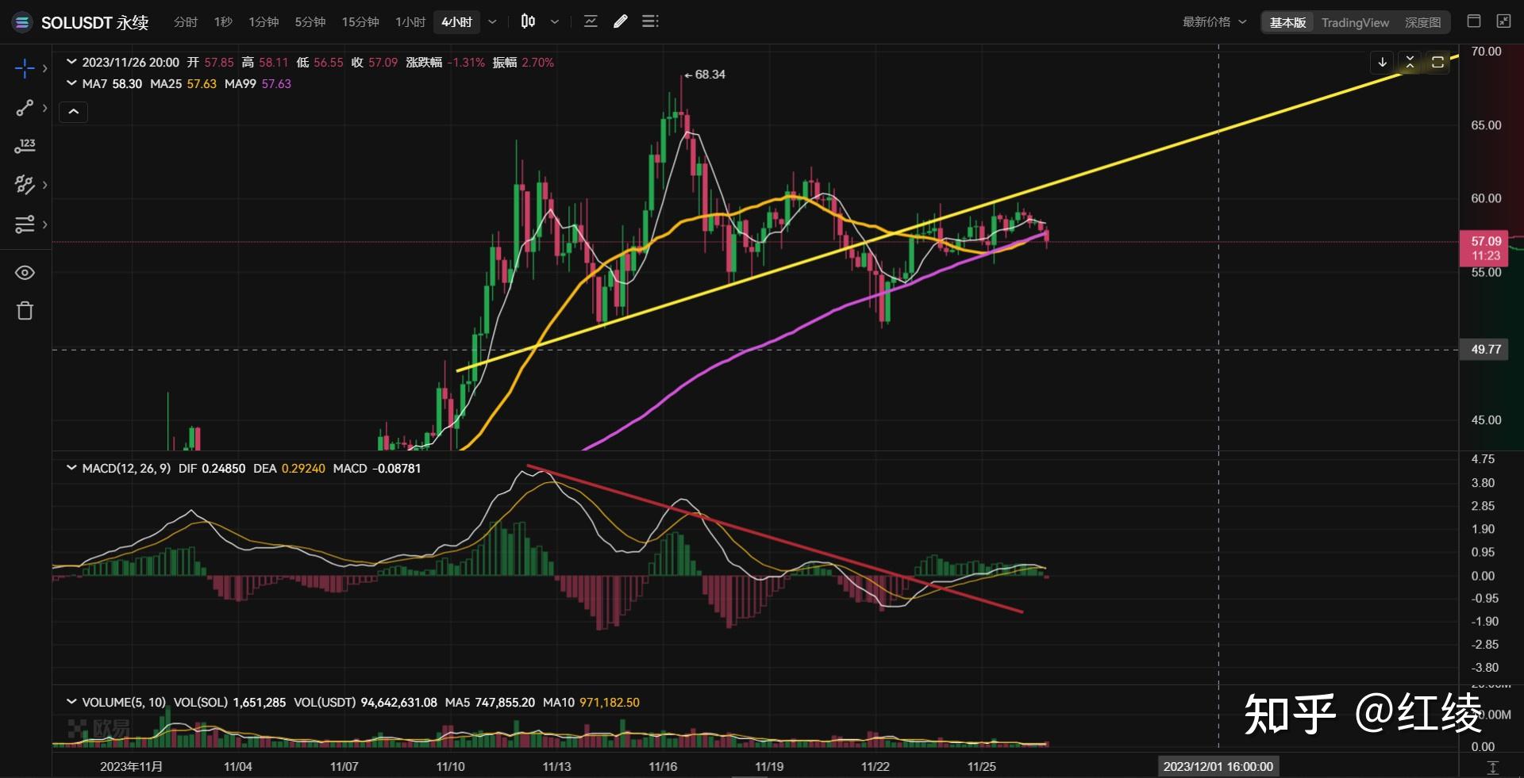Image resolution: width=1524 pixels, height=778 pixels.
Task: Switch to TradingView chart mode
Action: click(1355, 22)
